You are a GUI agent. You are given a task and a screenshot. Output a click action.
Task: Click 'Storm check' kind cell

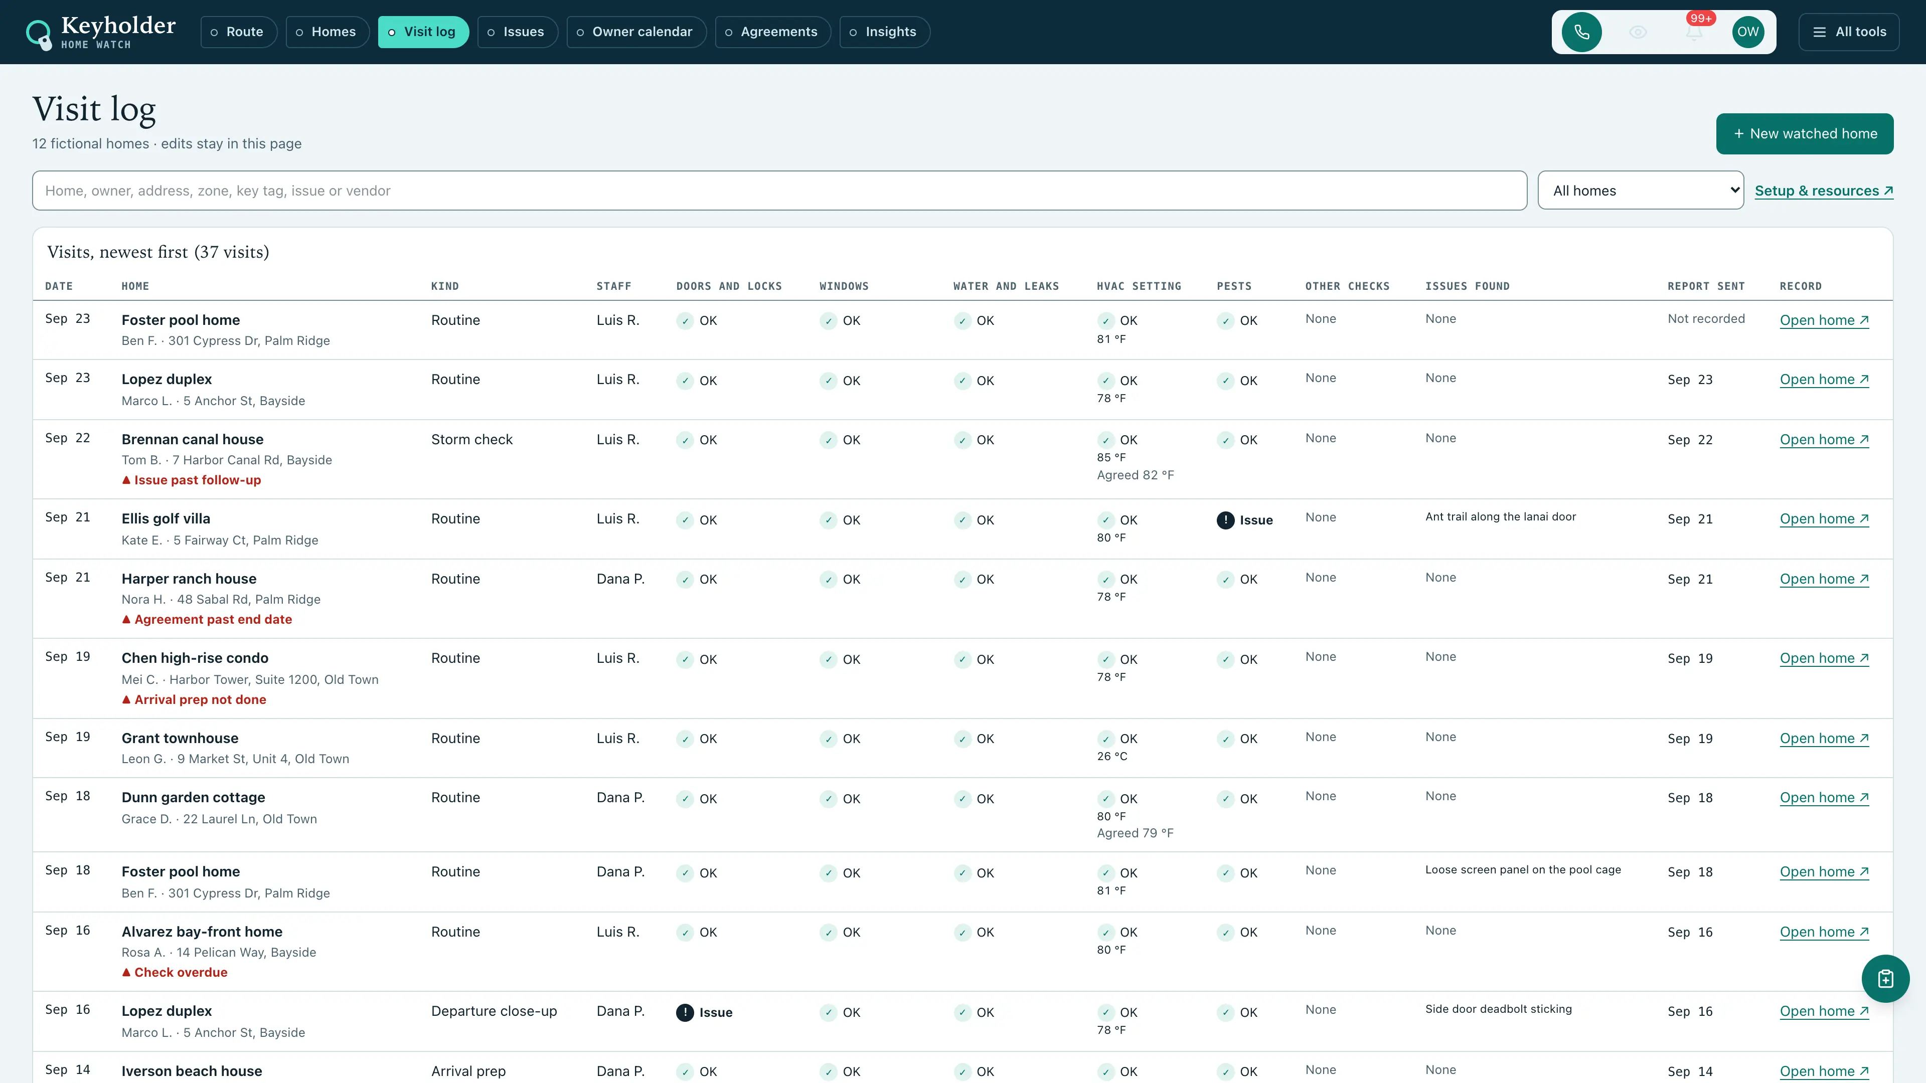(x=472, y=440)
